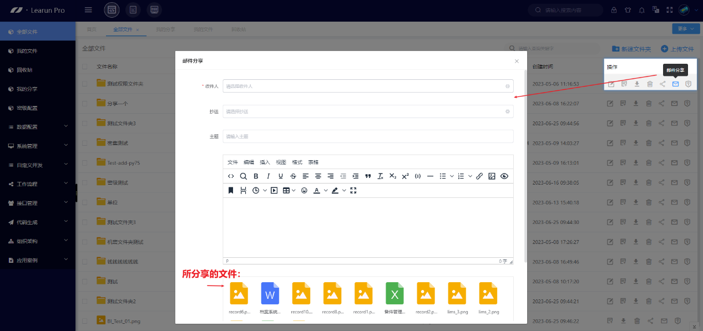The image size is (703, 331).
Task: Insert a horizontal line in the editor
Action: [x=430, y=176]
